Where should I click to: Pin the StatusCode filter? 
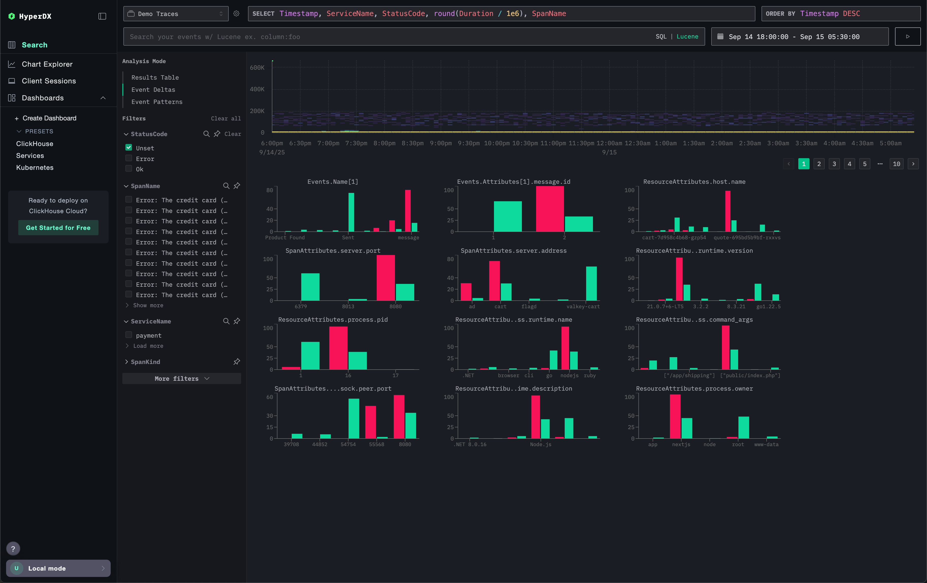click(x=217, y=134)
